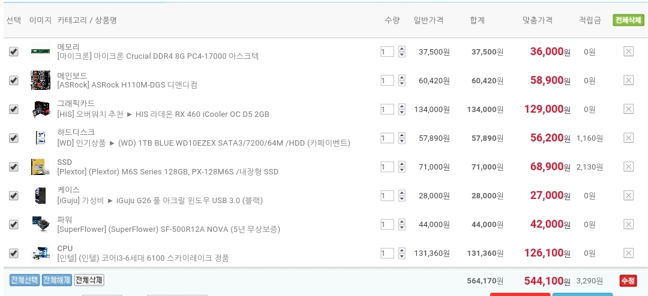
Task: Uncheck the 하드디스크 row checkbox
Action: point(14,138)
